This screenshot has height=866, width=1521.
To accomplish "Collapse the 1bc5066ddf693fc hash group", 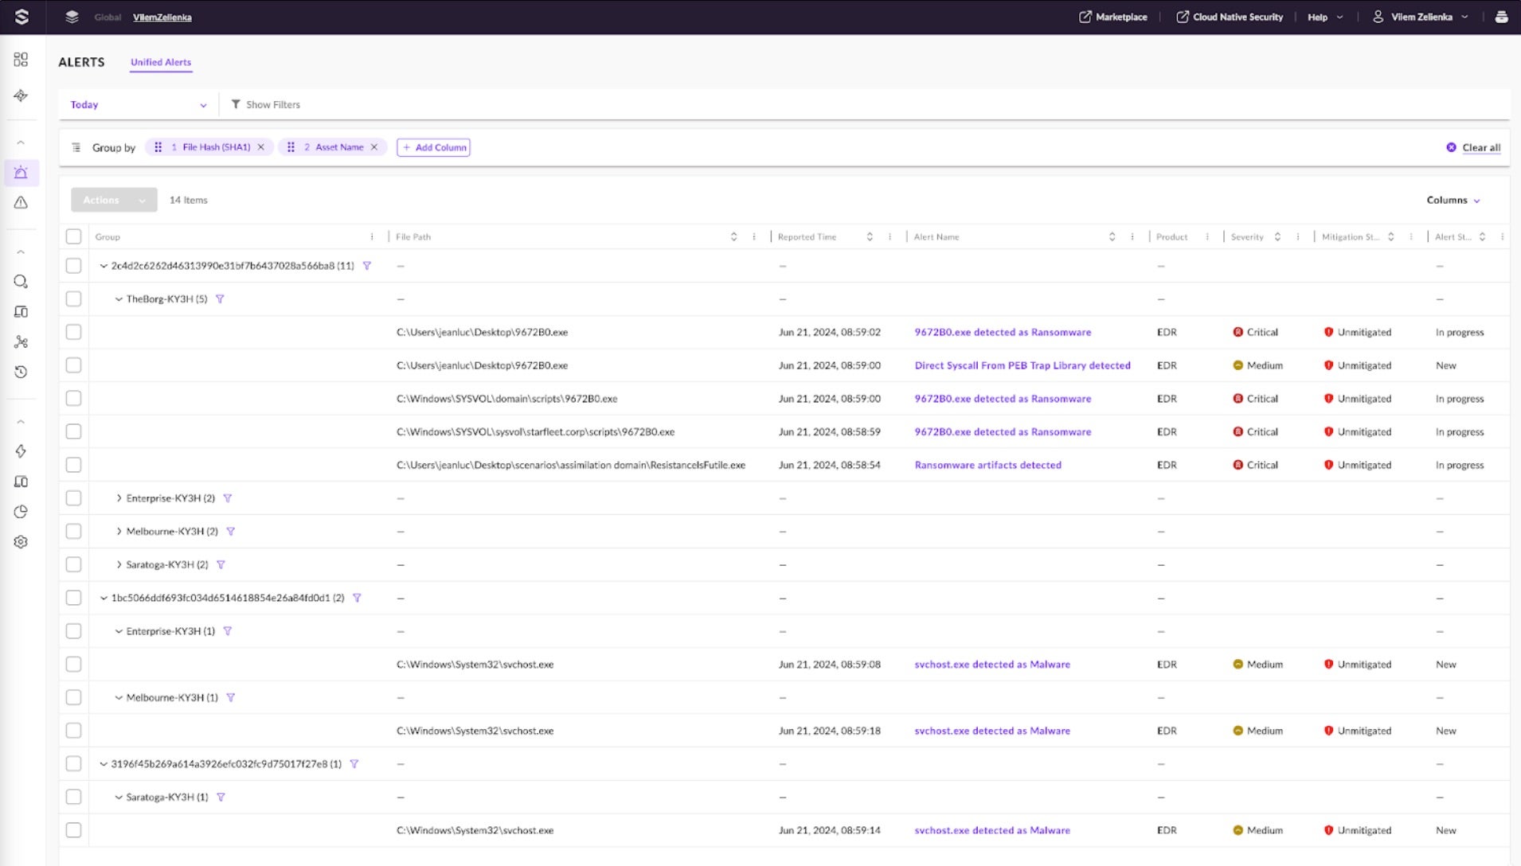I will click(104, 598).
